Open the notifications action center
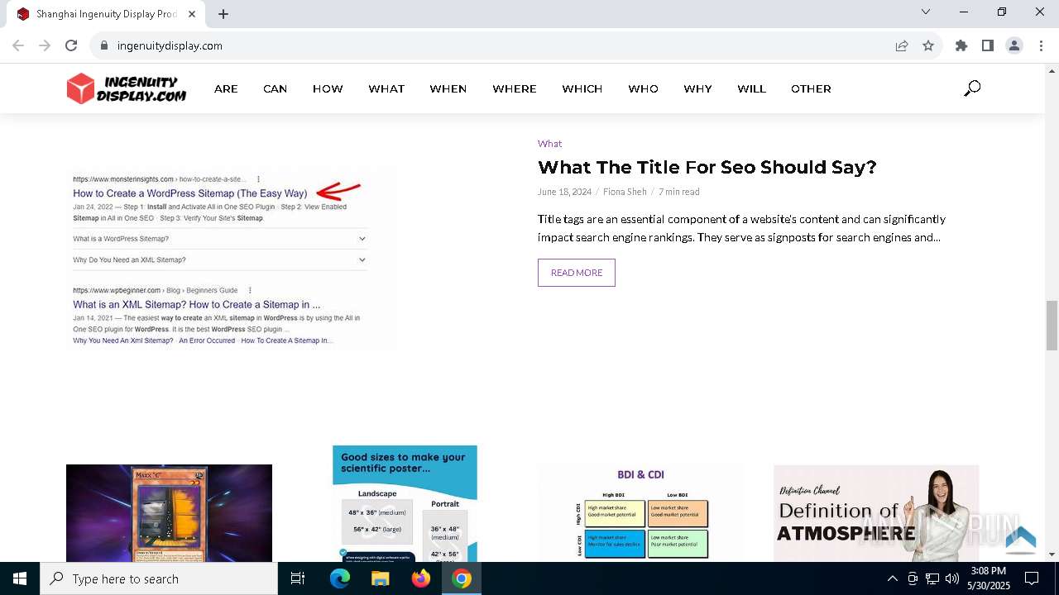1059x595 pixels. click(1032, 578)
